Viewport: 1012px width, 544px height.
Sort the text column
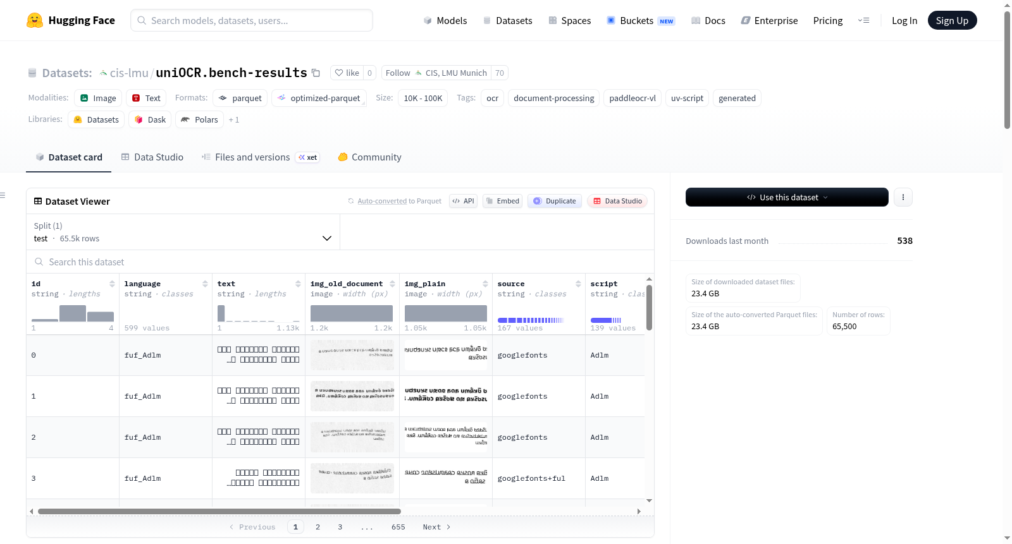pyautogui.click(x=298, y=284)
